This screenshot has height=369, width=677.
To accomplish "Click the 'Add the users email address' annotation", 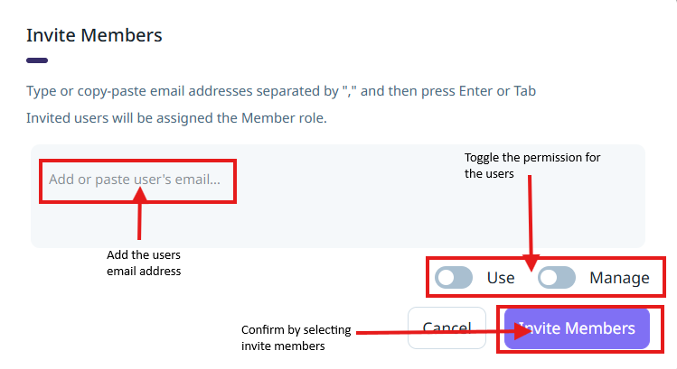I will tap(144, 262).
